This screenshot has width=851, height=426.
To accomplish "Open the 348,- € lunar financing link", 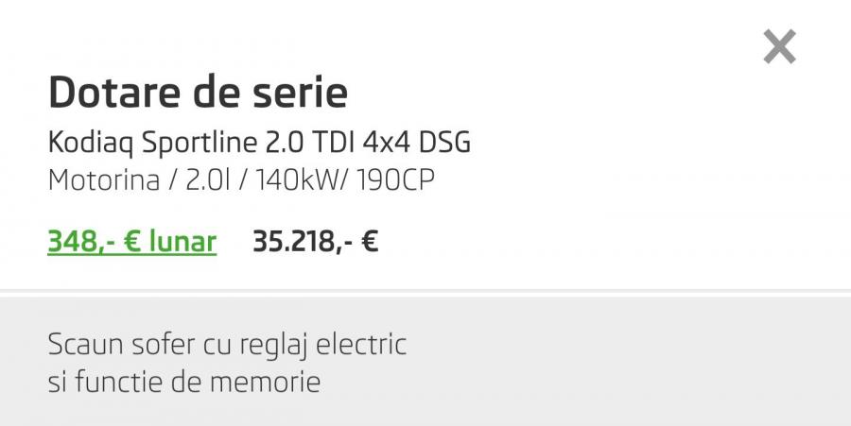I will [131, 243].
